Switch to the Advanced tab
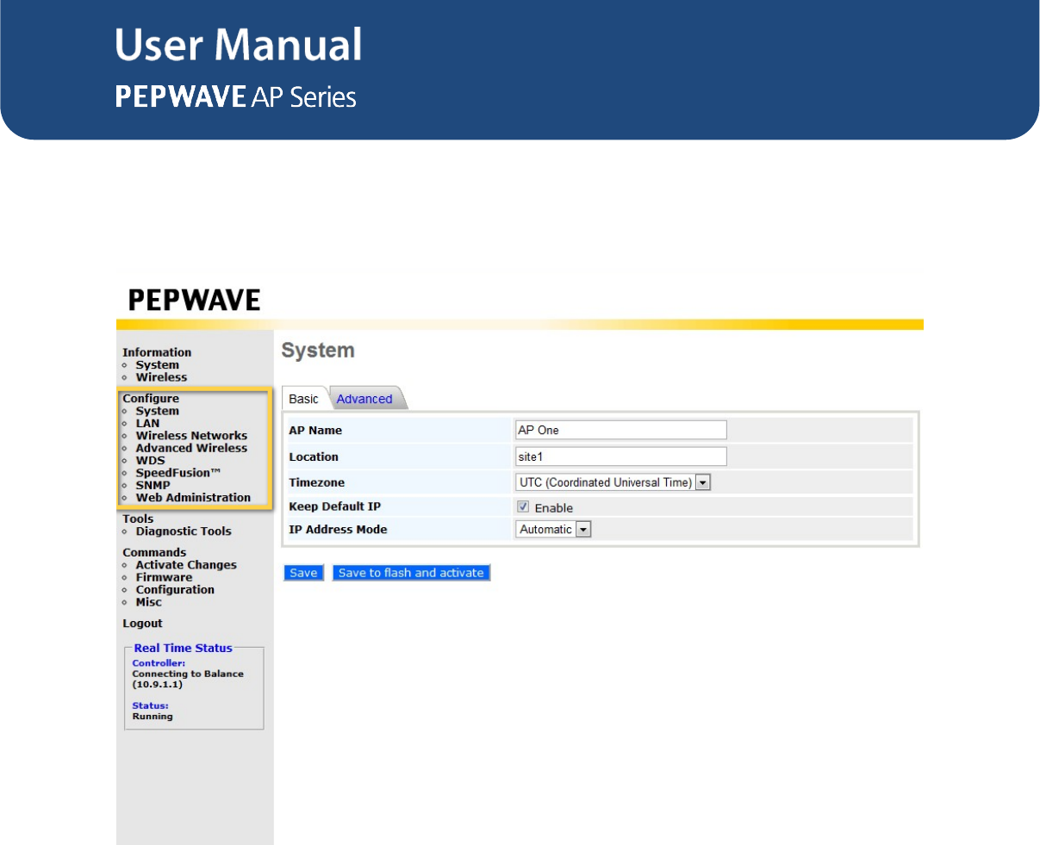 point(364,399)
